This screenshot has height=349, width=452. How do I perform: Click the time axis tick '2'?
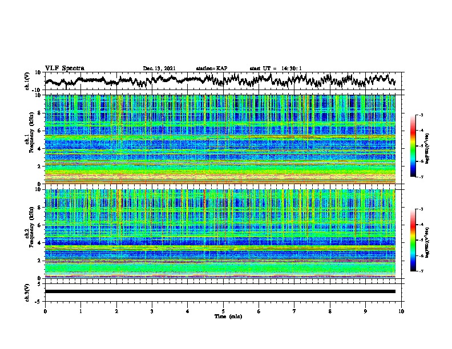tap(116, 311)
